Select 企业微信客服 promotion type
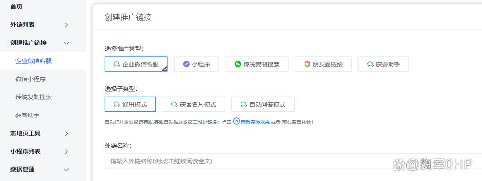 click(x=136, y=64)
